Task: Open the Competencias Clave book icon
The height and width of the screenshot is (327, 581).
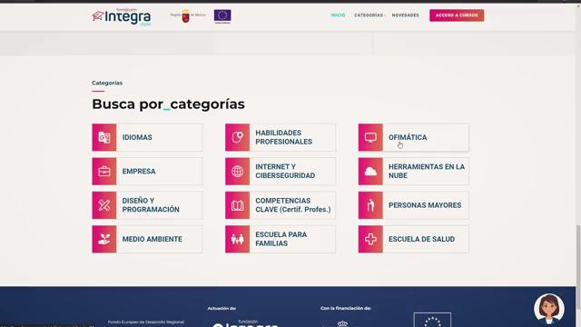Action: coord(237,205)
